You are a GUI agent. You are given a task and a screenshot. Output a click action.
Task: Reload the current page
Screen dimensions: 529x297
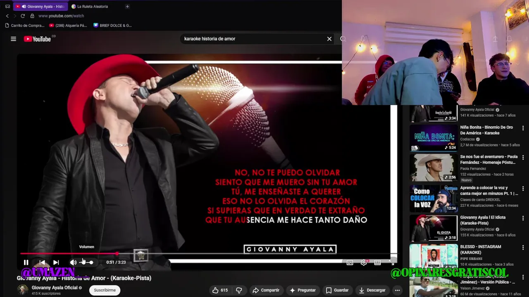click(x=23, y=16)
